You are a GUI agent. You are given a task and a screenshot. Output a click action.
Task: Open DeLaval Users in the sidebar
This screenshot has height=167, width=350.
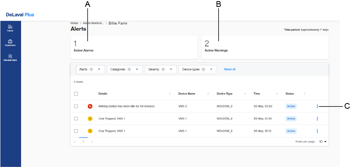(x=10, y=57)
